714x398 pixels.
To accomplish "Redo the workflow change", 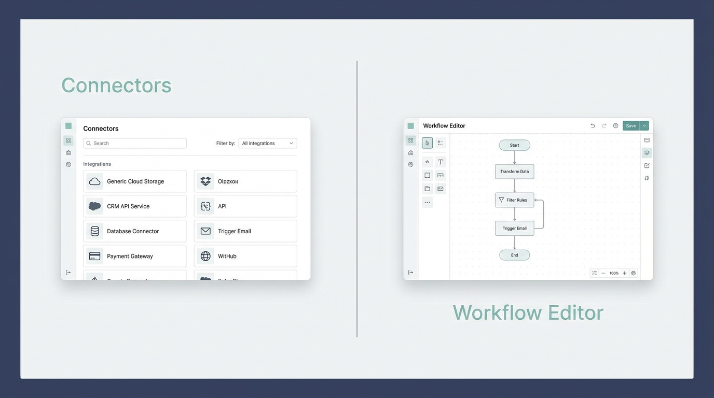I will [604, 126].
